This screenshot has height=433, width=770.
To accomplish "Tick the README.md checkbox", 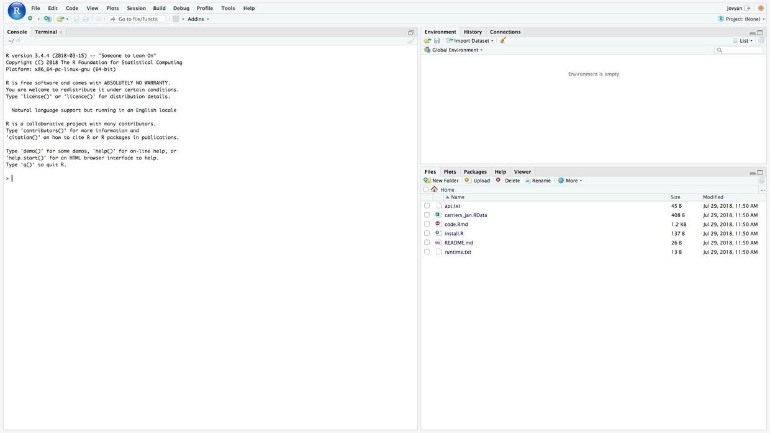I will [x=427, y=243].
